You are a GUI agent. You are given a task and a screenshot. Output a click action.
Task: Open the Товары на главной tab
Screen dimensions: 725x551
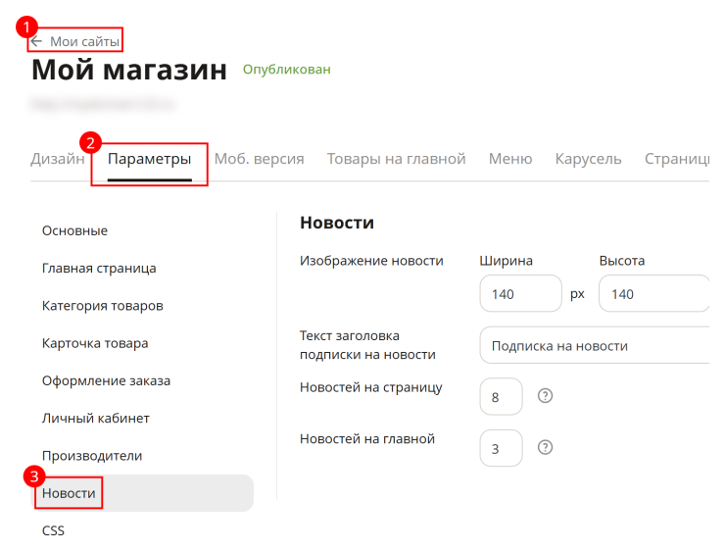[x=396, y=159]
